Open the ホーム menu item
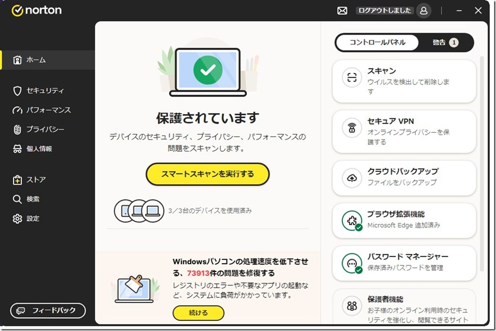Viewport: 496px width, 331px height. [x=48, y=60]
